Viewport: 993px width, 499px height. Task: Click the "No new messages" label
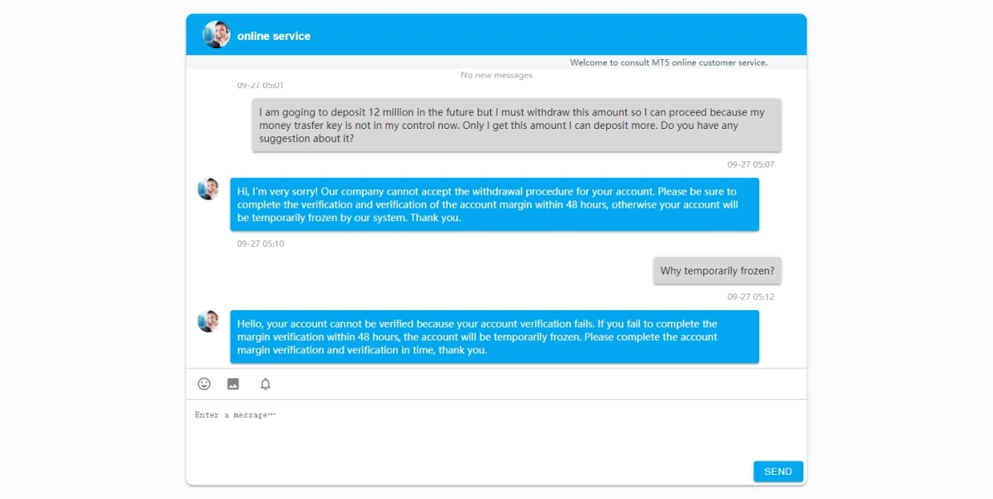(496, 75)
